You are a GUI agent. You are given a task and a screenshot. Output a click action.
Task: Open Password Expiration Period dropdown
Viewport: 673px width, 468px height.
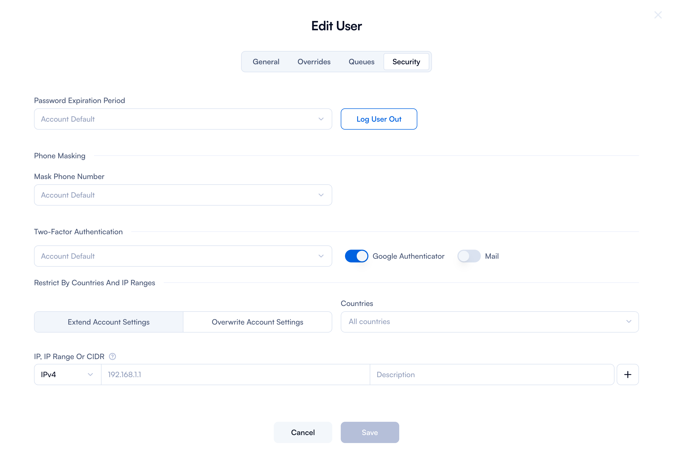[183, 119]
